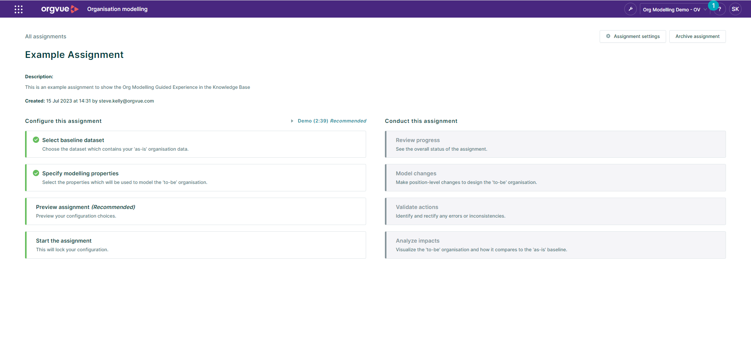Click the Configure this assignment heading
This screenshot has width=751, height=353.
[63, 121]
